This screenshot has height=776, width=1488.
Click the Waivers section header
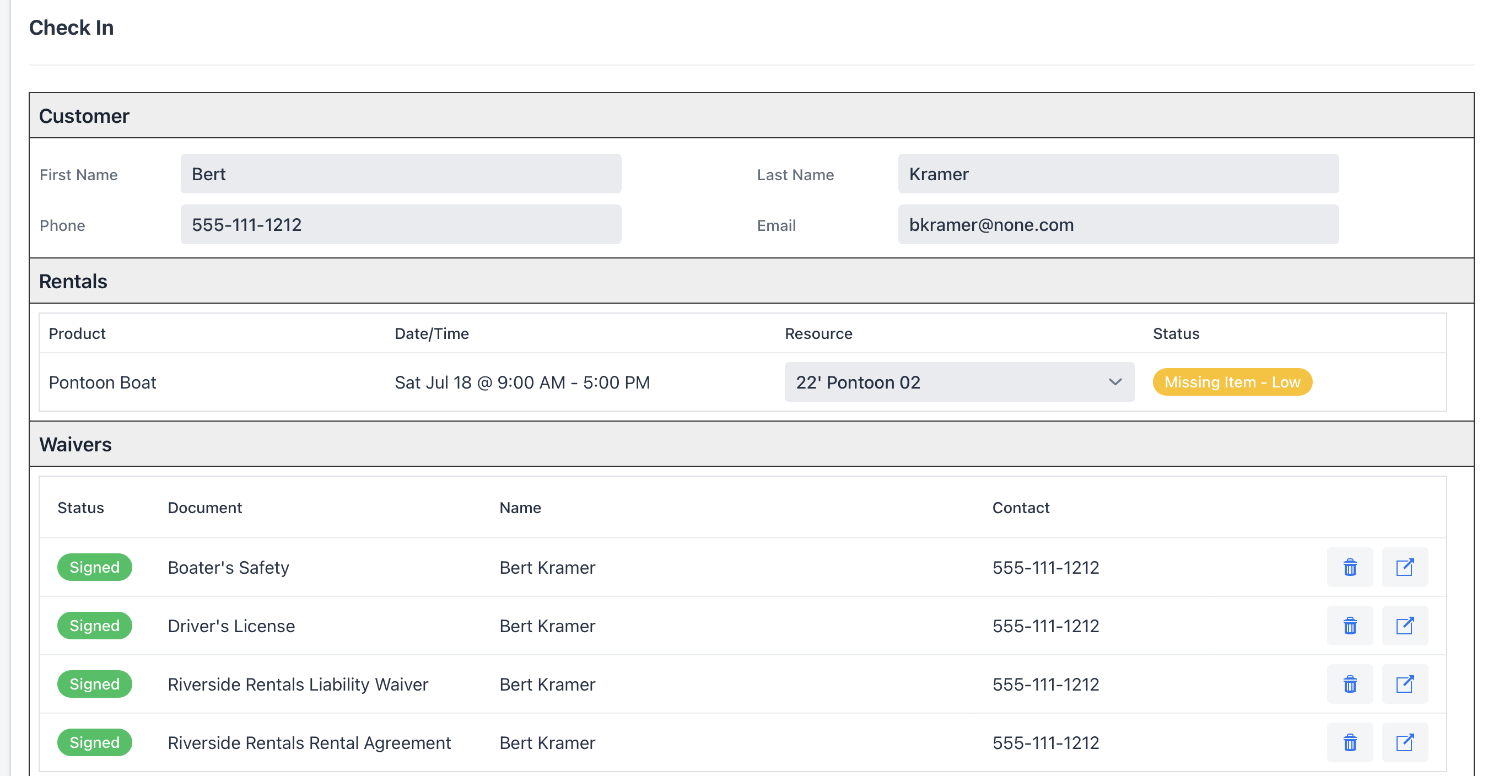click(x=752, y=444)
